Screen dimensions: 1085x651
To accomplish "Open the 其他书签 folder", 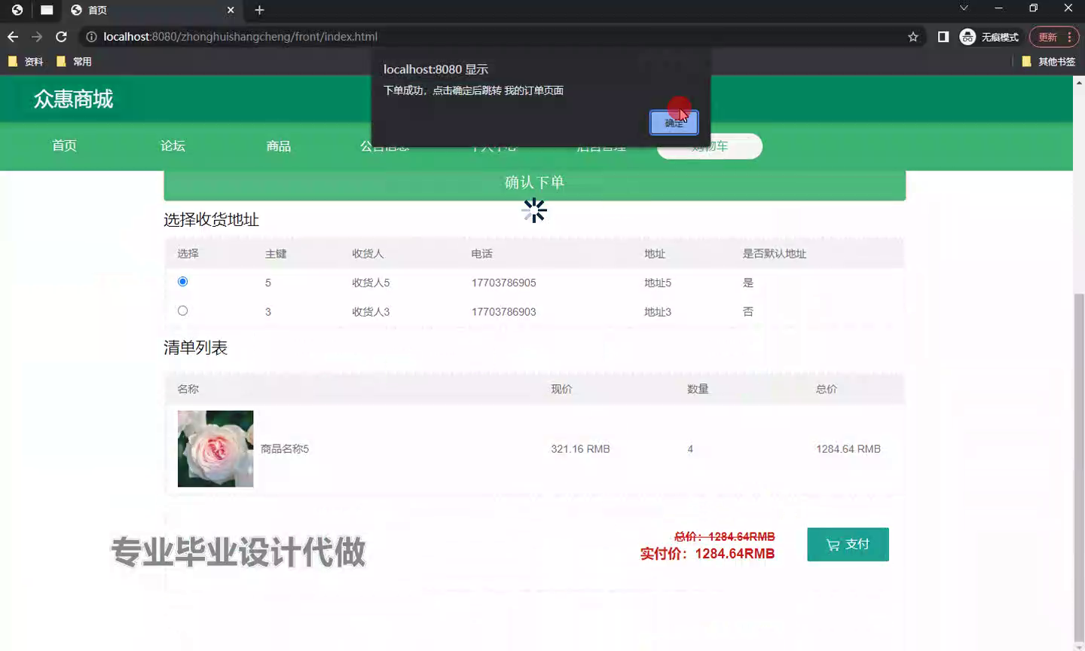I will 1048,62.
